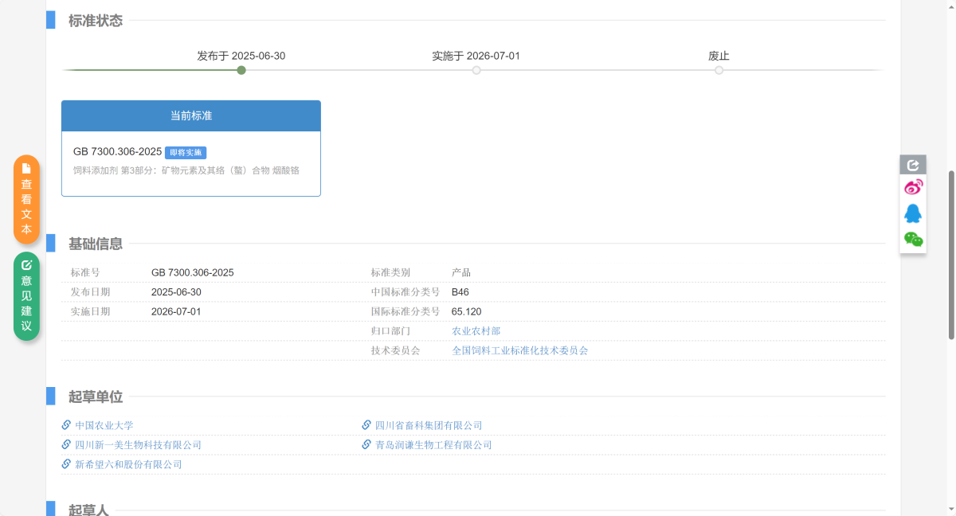Screen dimensions: 956x516
Task: Select the 废止 timeline node
Action: point(719,70)
